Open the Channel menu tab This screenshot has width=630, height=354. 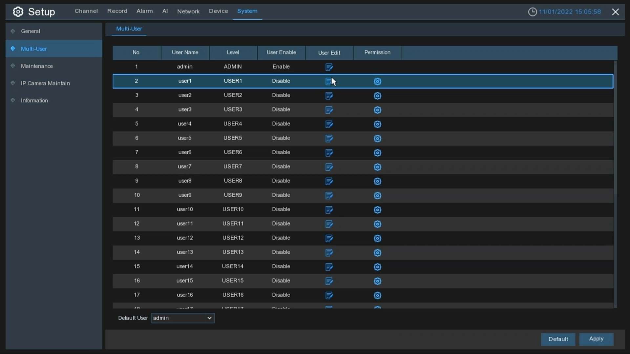pyautogui.click(x=86, y=11)
